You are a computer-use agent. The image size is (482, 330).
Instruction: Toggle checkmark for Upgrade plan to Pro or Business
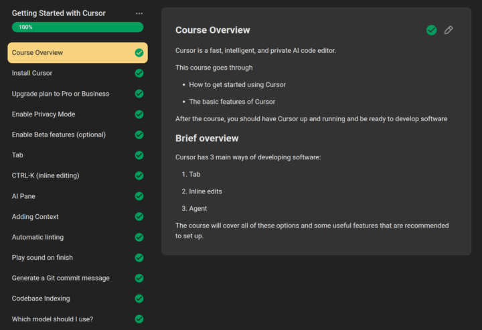[x=139, y=94]
